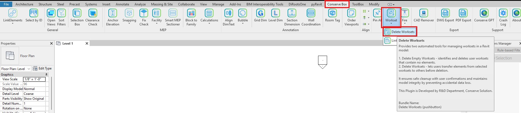Open the Select by ID tool
The image size is (521, 113).
[x=34, y=14]
